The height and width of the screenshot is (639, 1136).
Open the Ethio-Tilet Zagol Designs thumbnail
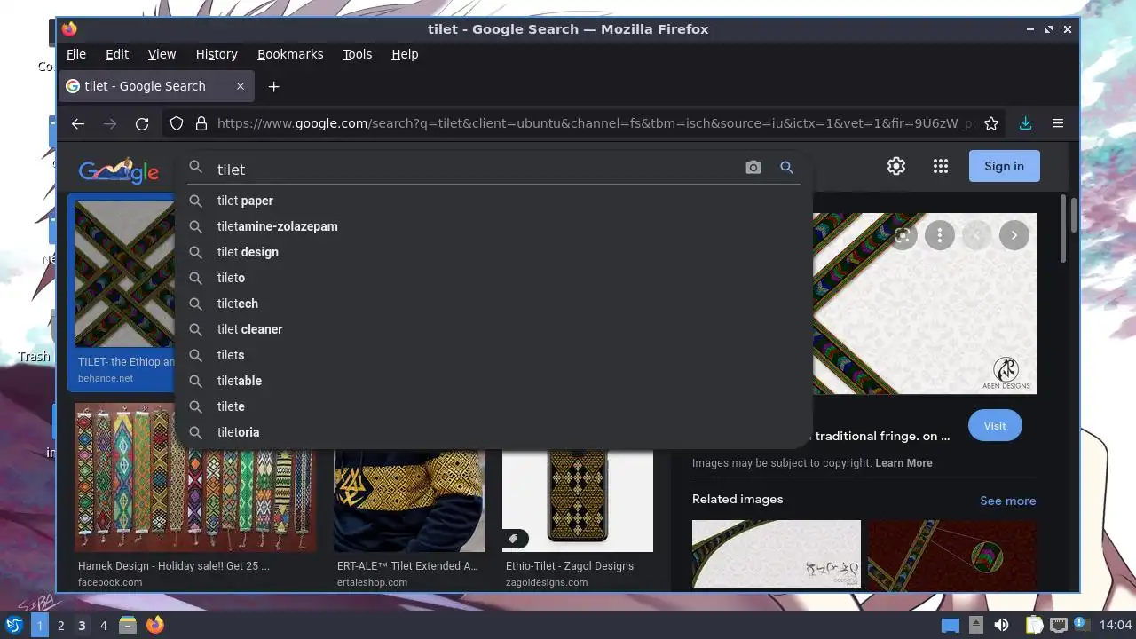pyautogui.click(x=578, y=501)
